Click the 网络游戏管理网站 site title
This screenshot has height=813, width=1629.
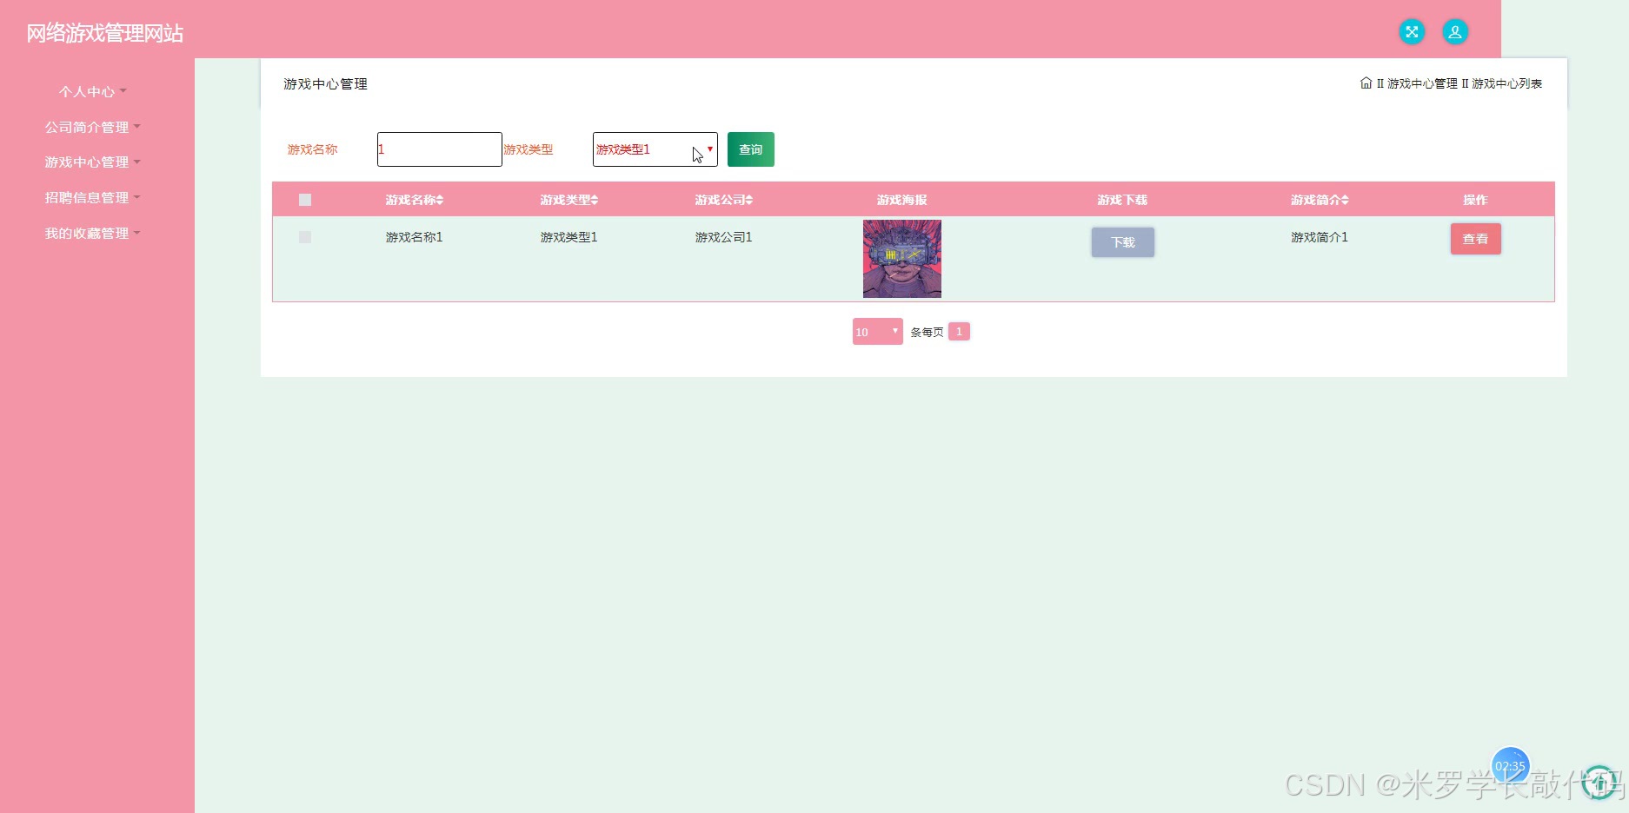pyautogui.click(x=105, y=33)
